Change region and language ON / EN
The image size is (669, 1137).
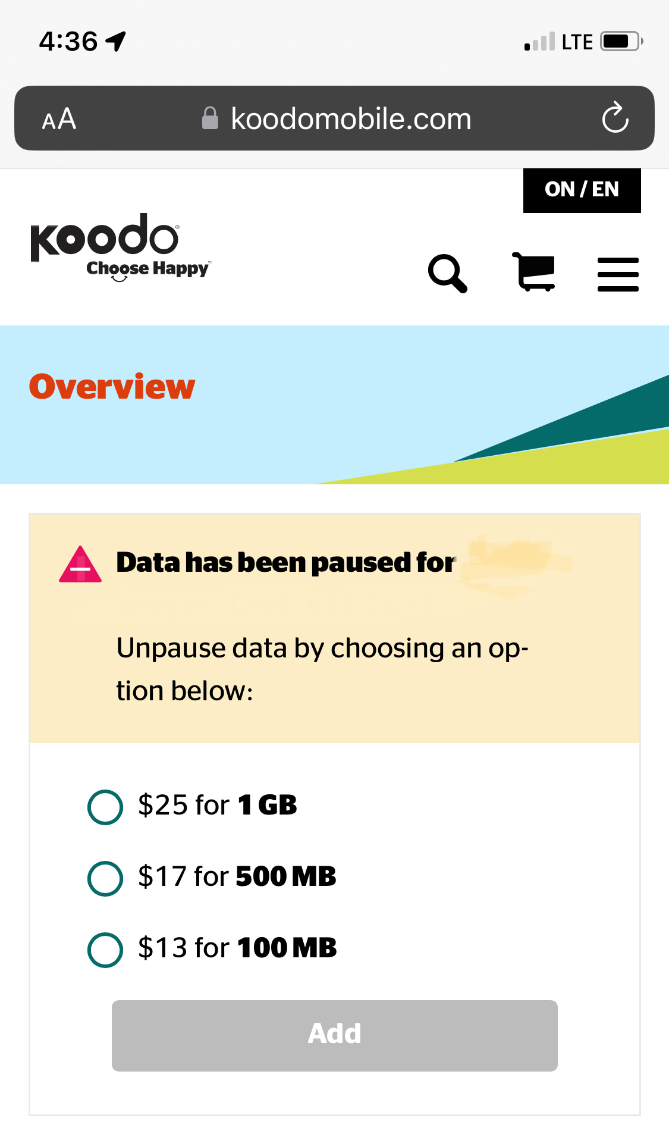pyautogui.click(x=582, y=190)
